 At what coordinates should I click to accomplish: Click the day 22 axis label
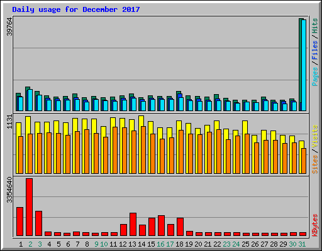click(x=217, y=244)
